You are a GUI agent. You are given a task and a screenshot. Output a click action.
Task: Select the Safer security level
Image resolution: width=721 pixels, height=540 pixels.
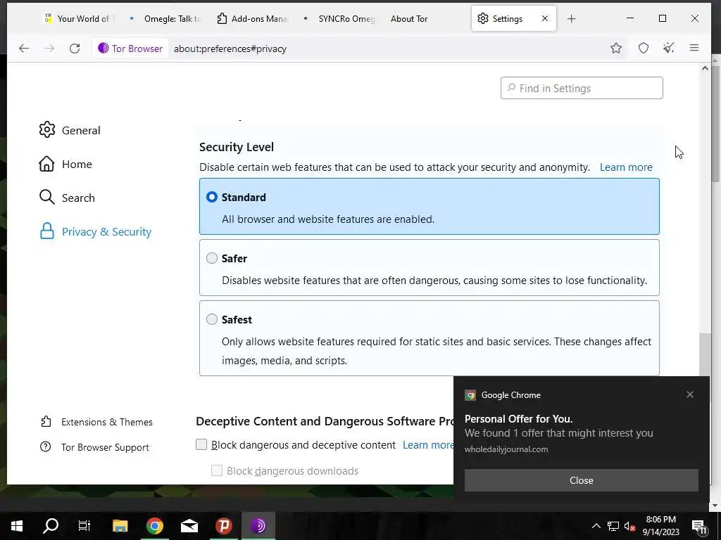point(211,258)
